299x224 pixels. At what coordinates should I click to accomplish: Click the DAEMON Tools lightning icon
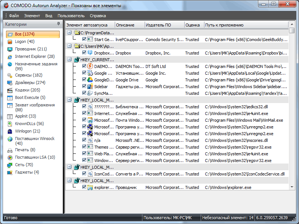tap(90, 66)
